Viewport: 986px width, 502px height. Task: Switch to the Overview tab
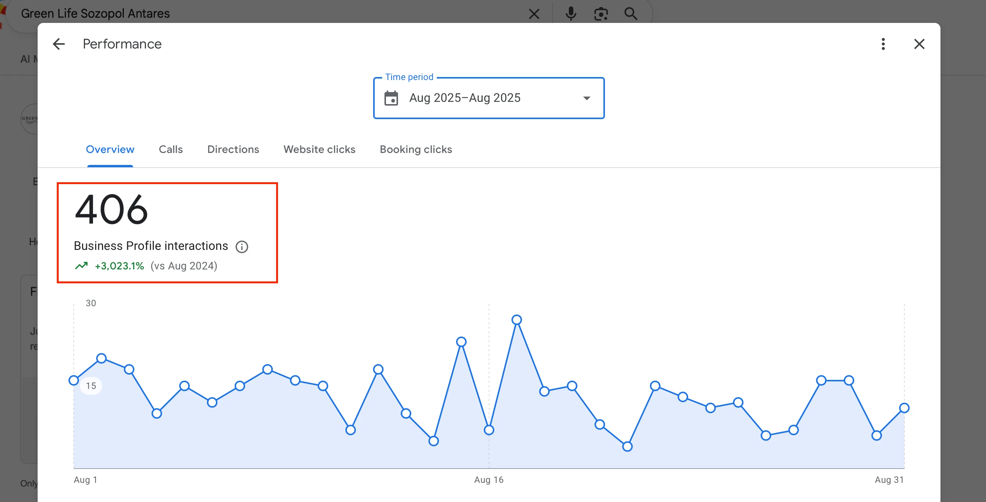click(110, 149)
